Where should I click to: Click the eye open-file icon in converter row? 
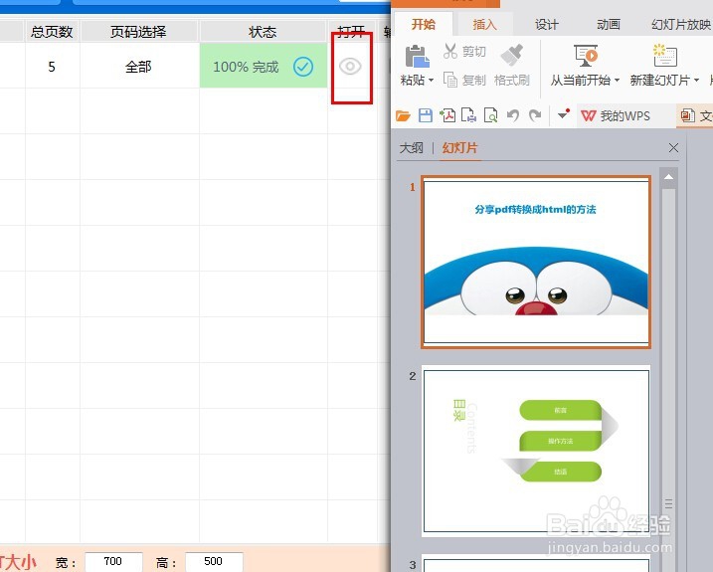[x=350, y=67]
